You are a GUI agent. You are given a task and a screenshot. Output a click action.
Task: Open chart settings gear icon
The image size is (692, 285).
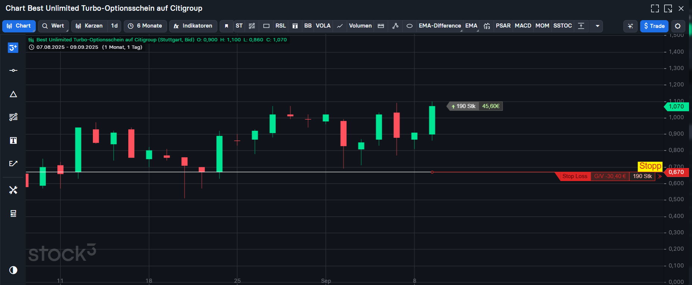[678, 26]
